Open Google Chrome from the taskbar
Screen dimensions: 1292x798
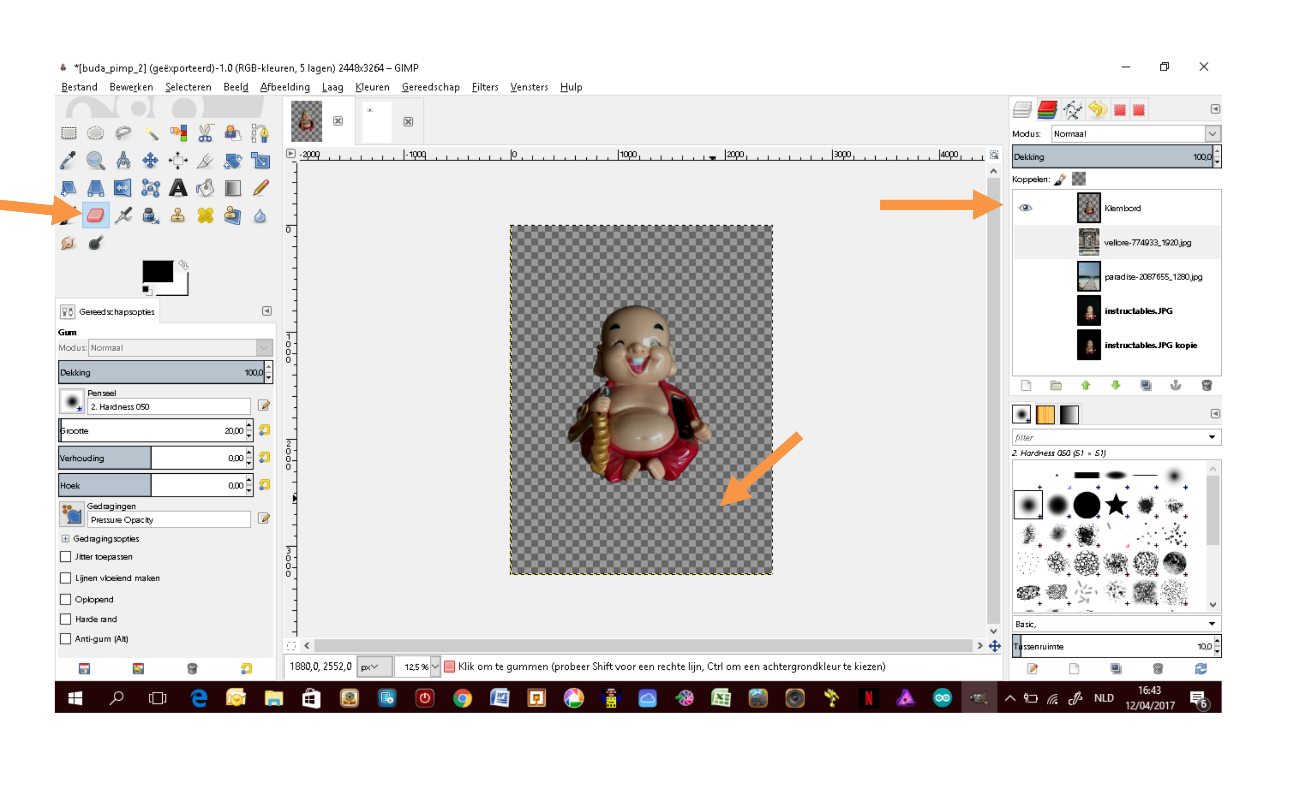(x=462, y=698)
